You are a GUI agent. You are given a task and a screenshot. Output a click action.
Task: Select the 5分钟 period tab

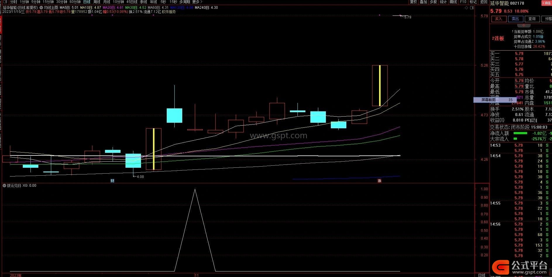(x=36, y=2)
